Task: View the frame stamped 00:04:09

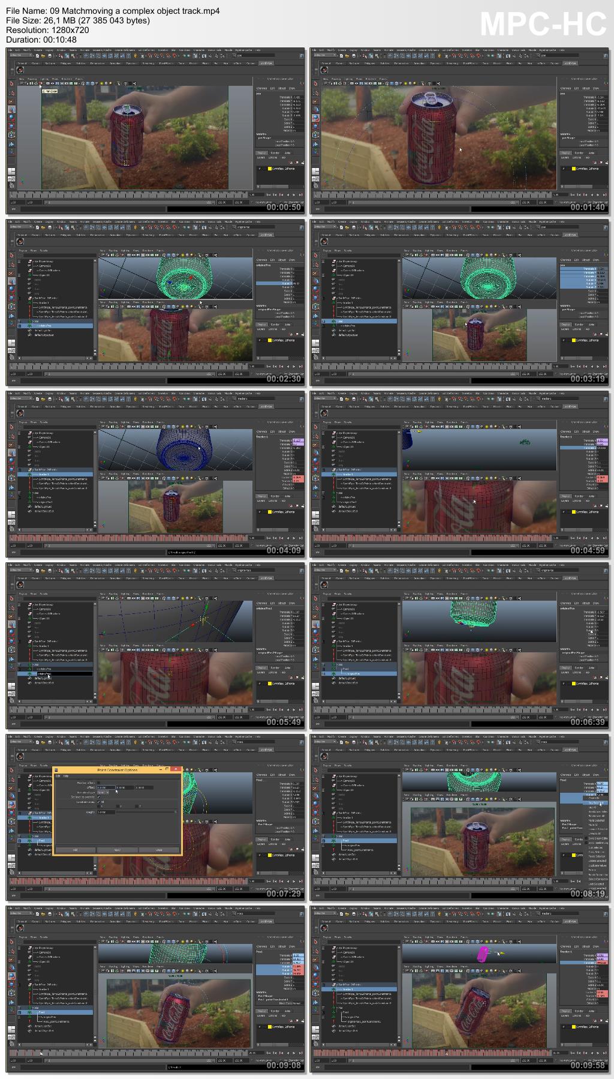Action: (156, 473)
